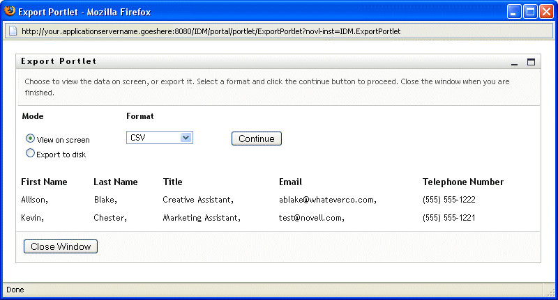Click the Email column header
The height and width of the screenshot is (300, 558).
[x=290, y=182]
